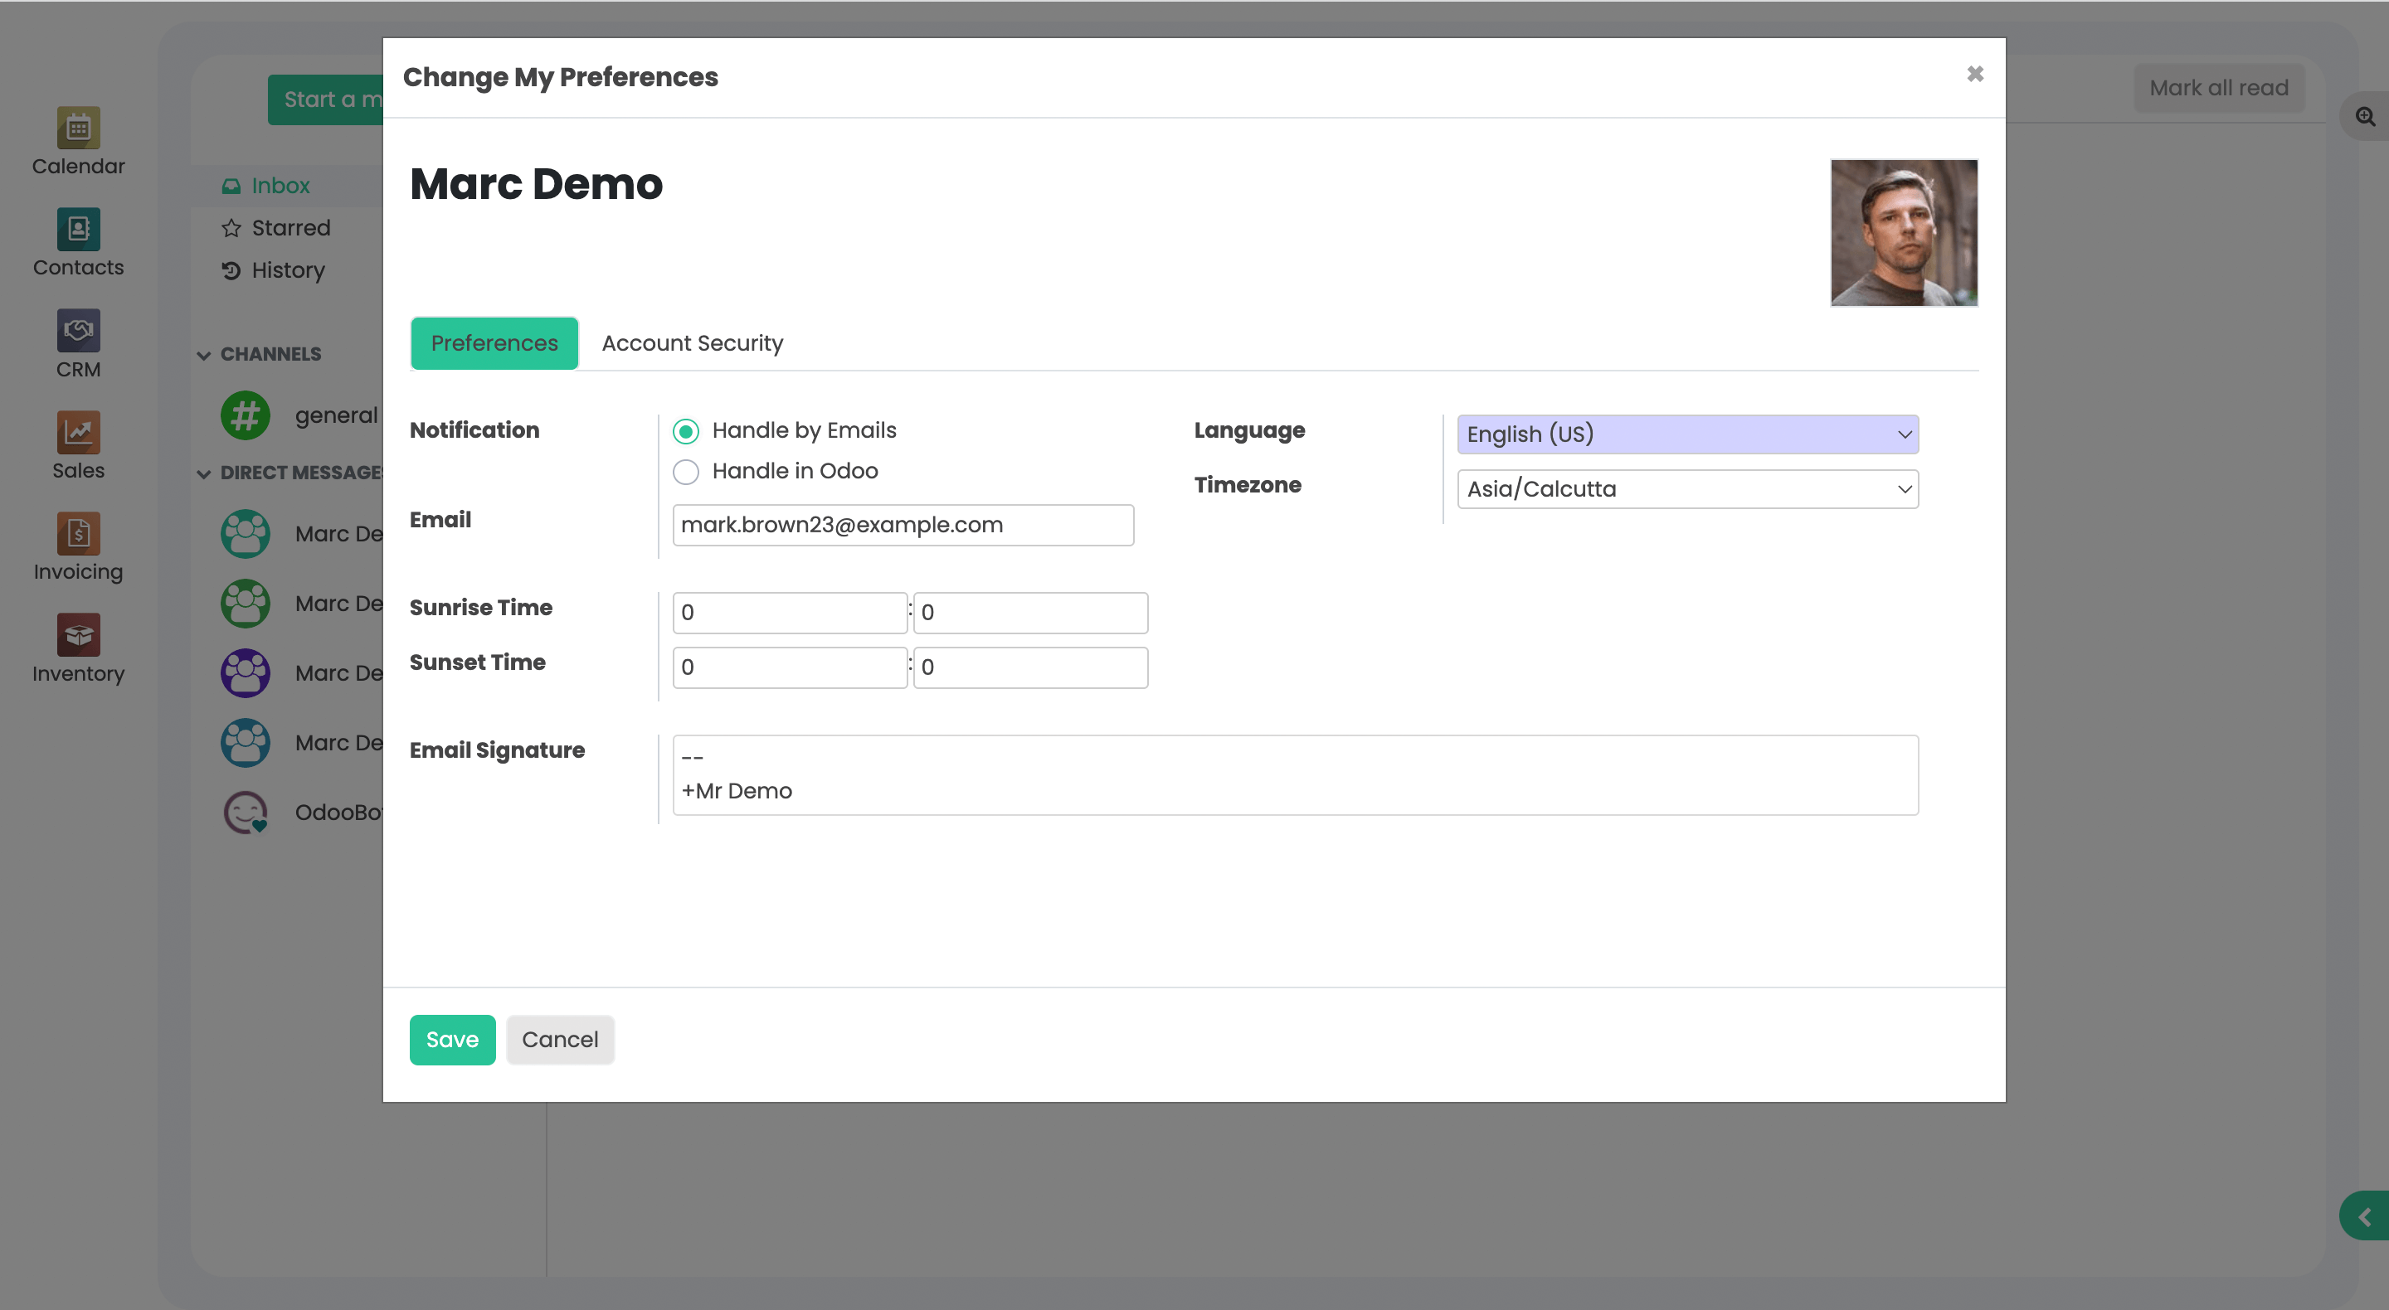Click the OdooBot avatar icon
The width and height of the screenshot is (2389, 1310).
tap(245, 813)
